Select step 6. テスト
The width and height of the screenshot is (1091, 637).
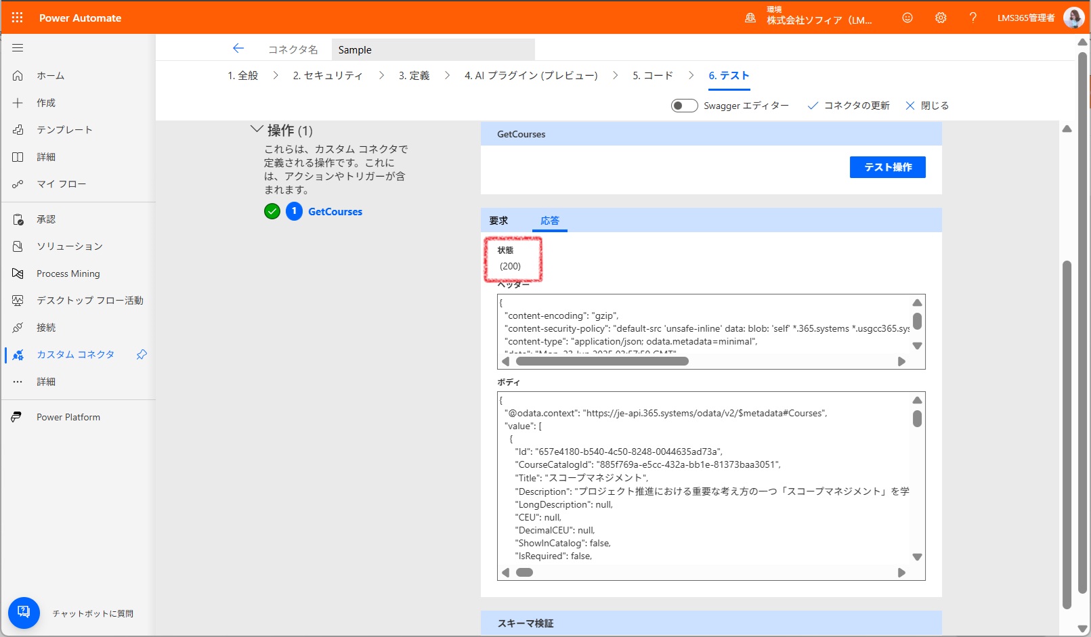click(x=729, y=76)
